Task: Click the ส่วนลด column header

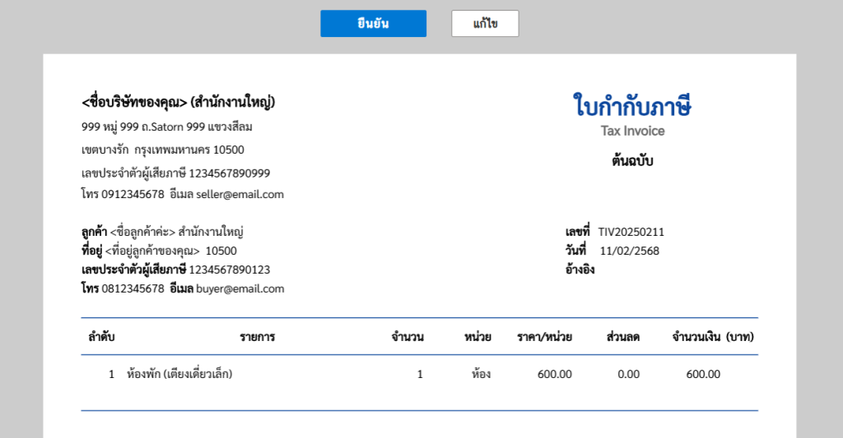Action: tap(623, 337)
